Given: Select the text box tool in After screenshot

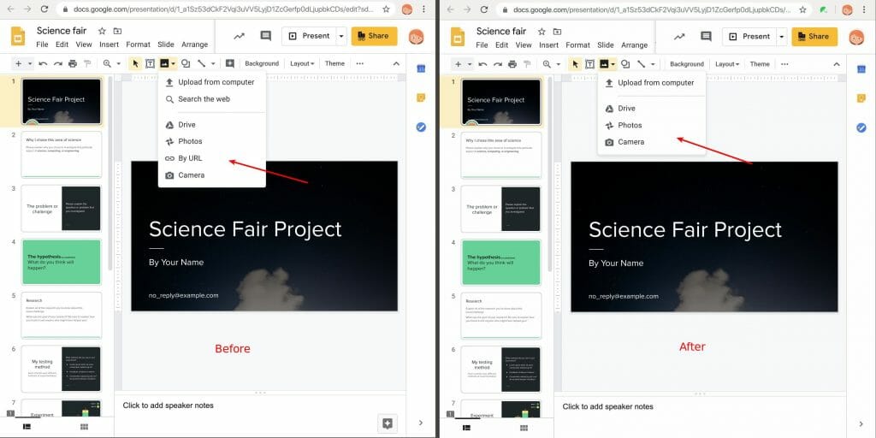Looking at the screenshot, I should [x=589, y=64].
